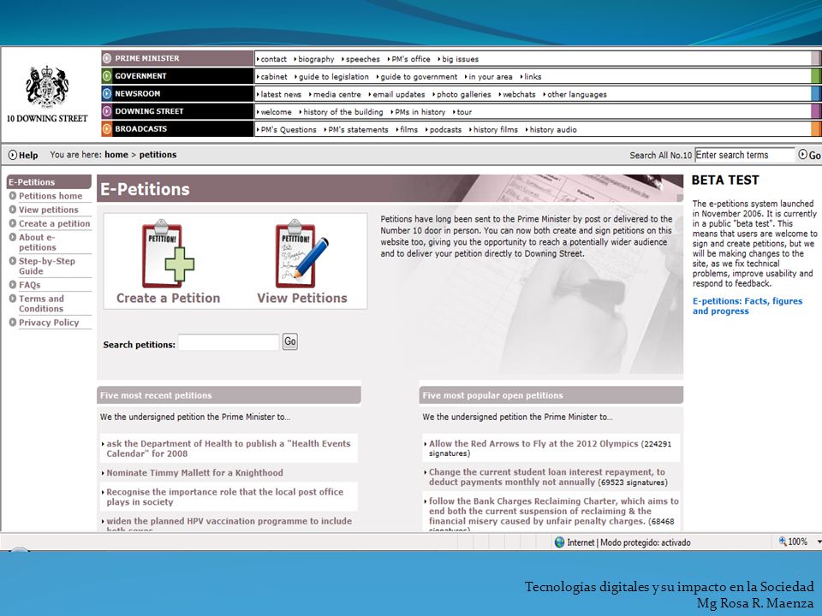This screenshot has height=616, width=822.
Task: Click the Enter search terms field
Action: (x=744, y=155)
